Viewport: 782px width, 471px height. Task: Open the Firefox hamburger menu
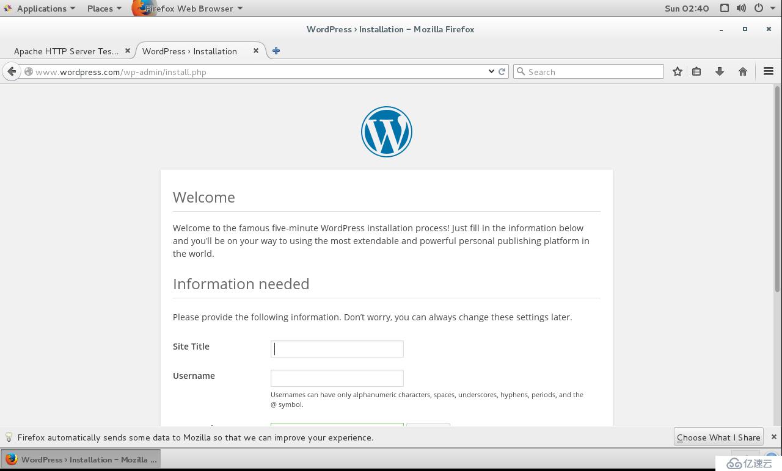[769, 71]
